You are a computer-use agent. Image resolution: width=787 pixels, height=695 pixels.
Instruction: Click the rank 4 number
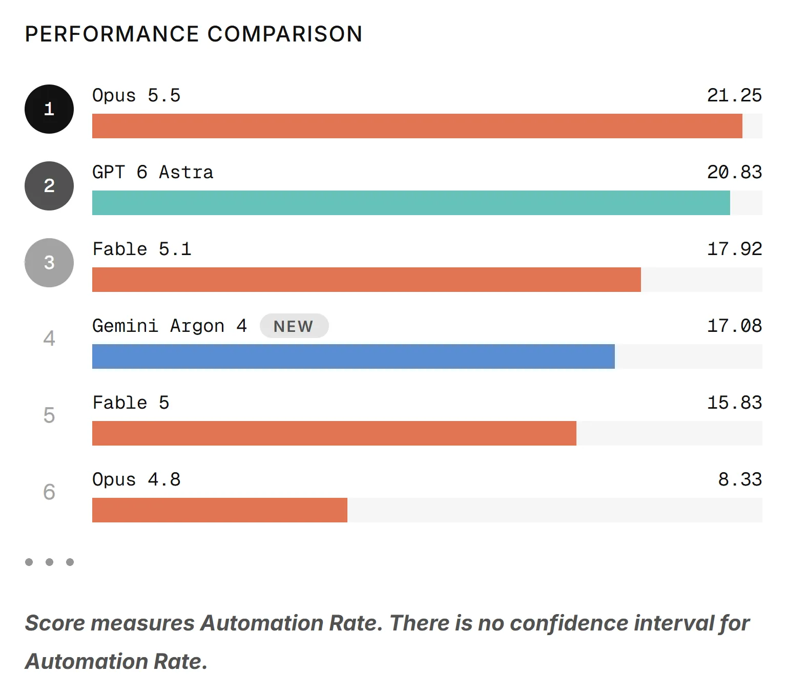[x=49, y=339]
